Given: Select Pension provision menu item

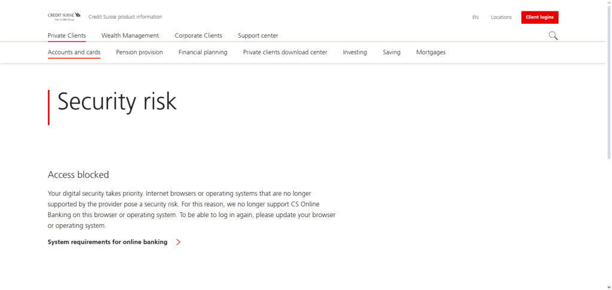Looking at the screenshot, I should (x=139, y=53).
